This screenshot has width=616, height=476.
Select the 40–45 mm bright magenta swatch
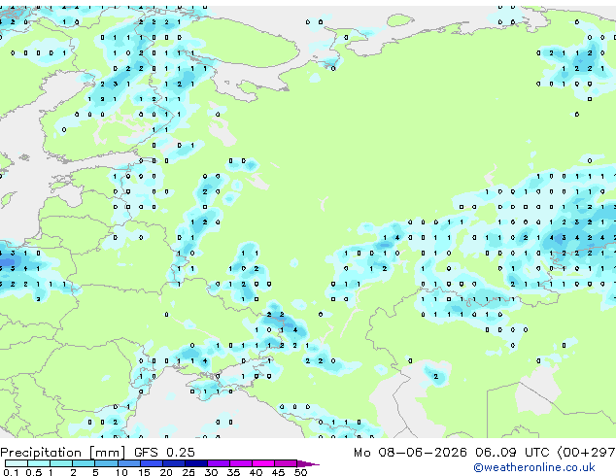(263, 463)
